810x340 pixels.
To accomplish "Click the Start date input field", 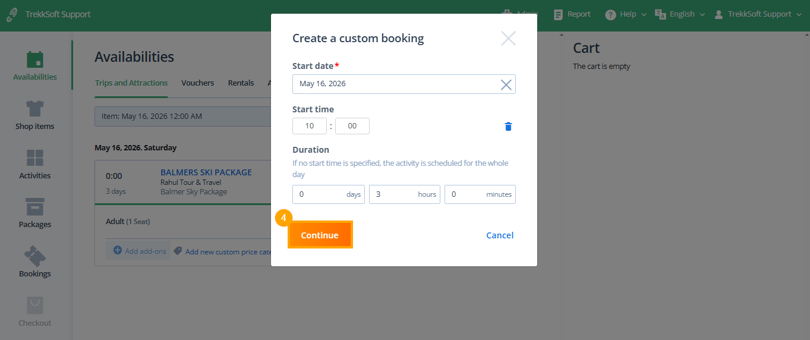I will [x=395, y=84].
